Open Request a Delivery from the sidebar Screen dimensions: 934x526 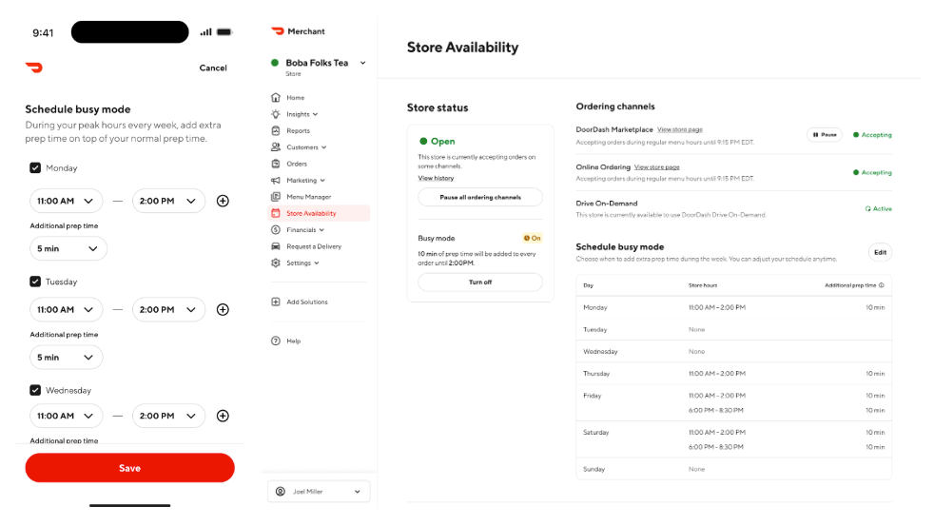pyautogui.click(x=314, y=246)
